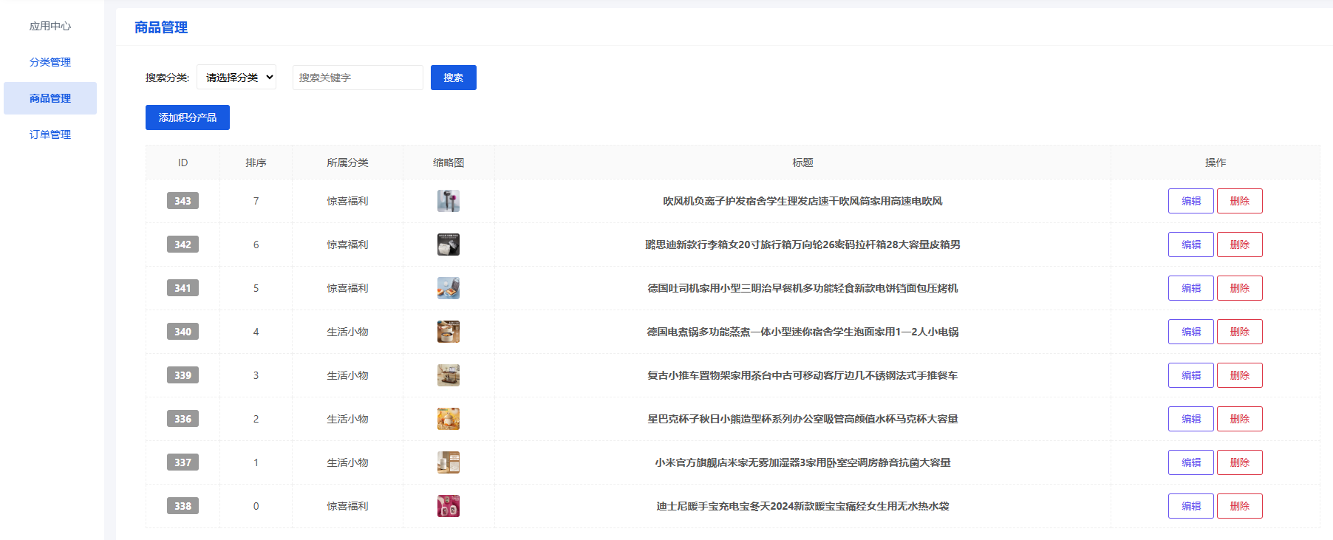Screen dimensions: 1333x540
Task: Focus the 搜索关键字 input field
Action: [358, 78]
